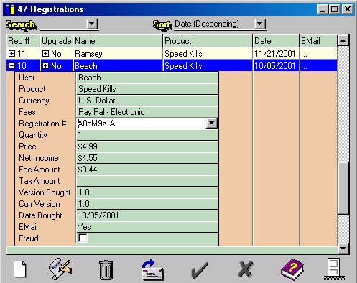Click the Name column header
This screenshot has height=283, width=357.
pos(118,41)
